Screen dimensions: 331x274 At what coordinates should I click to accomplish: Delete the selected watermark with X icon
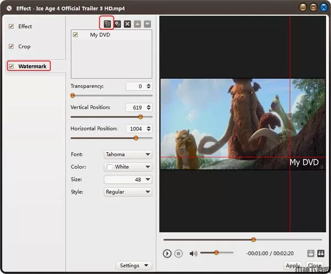[127, 24]
